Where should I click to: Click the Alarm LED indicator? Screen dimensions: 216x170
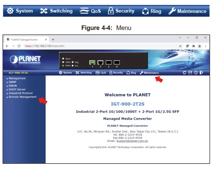pyautogui.click(x=63, y=58)
